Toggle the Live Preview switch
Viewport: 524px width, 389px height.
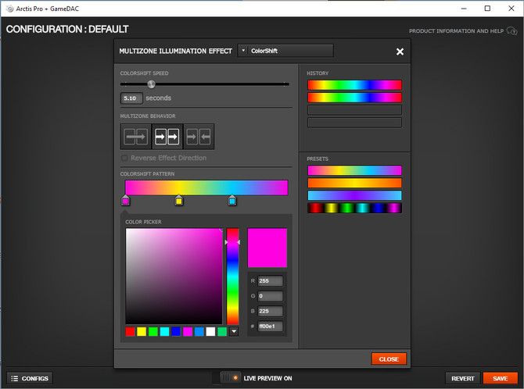231,378
